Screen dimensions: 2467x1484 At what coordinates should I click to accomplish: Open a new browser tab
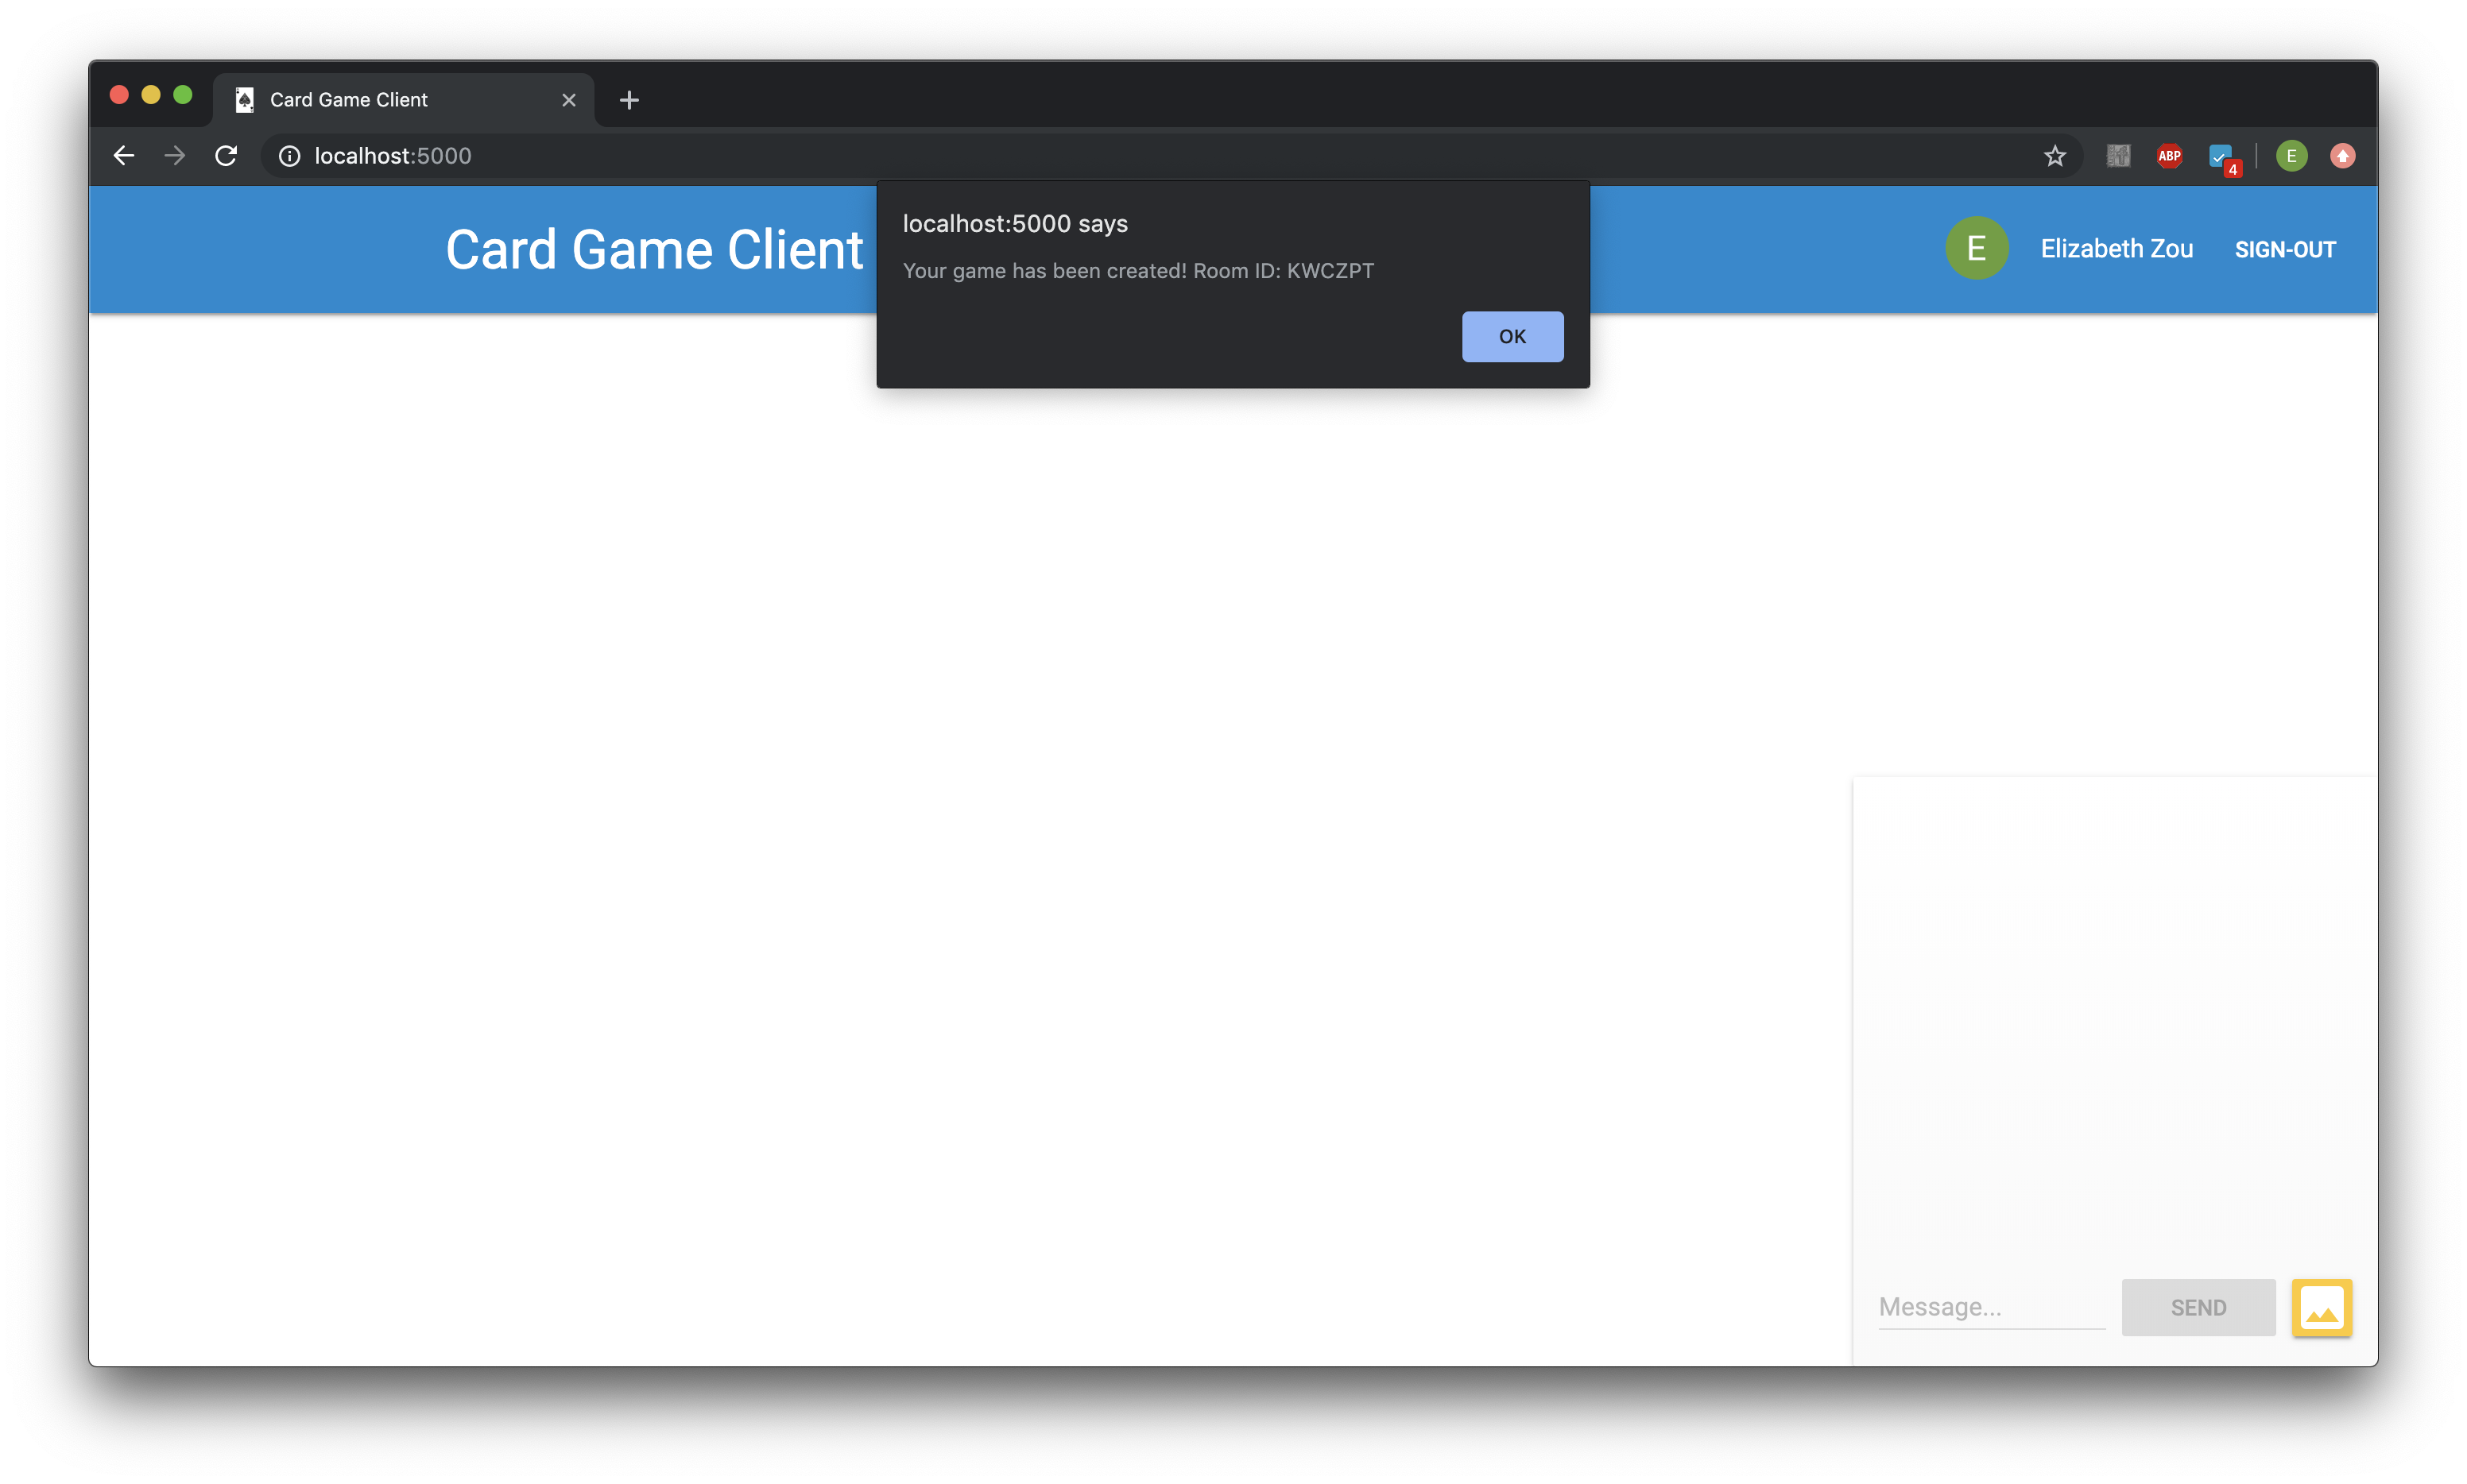tap(629, 100)
